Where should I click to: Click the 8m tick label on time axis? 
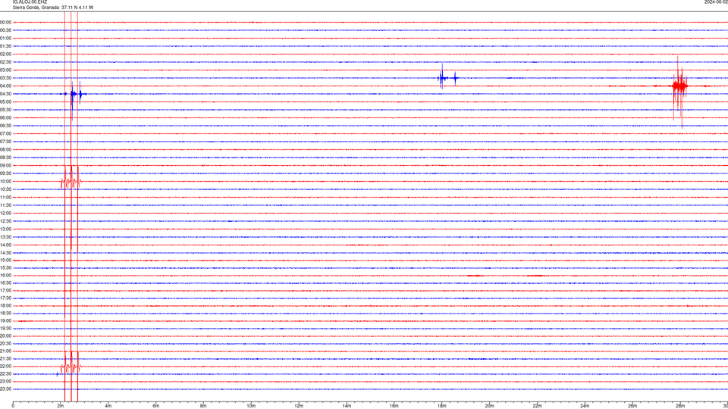(x=203, y=406)
